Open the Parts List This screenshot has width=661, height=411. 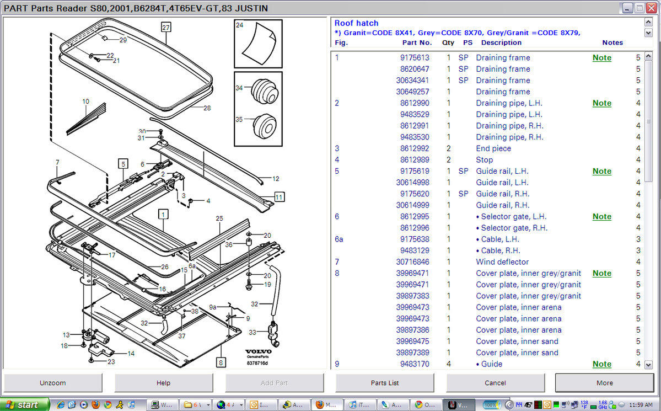pyautogui.click(x=384, y=383)
